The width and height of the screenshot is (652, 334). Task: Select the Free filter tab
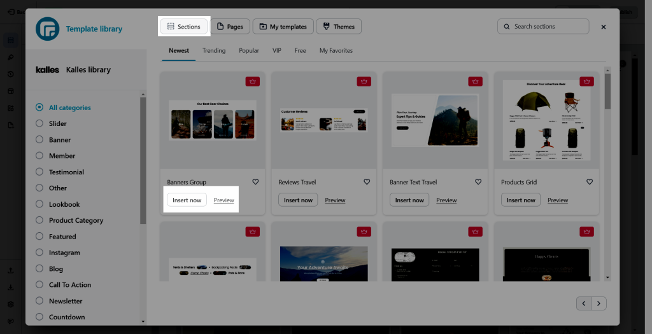tap(301, 51)
